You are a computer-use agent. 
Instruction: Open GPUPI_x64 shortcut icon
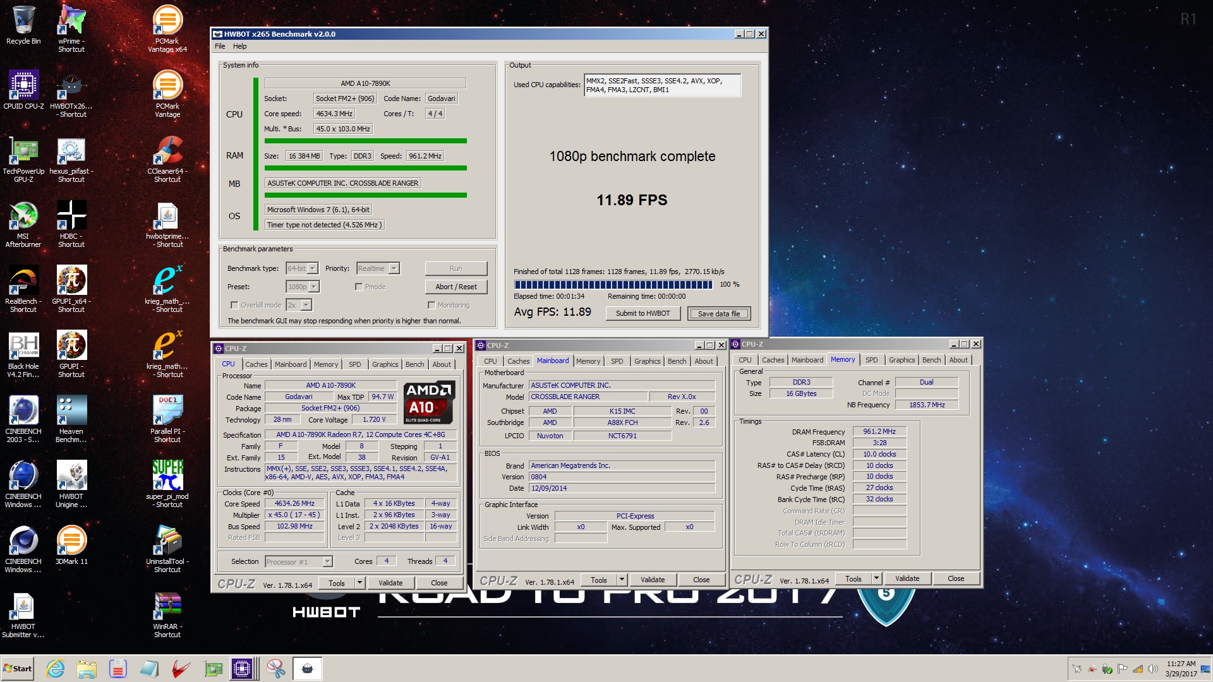pos(71,289)
